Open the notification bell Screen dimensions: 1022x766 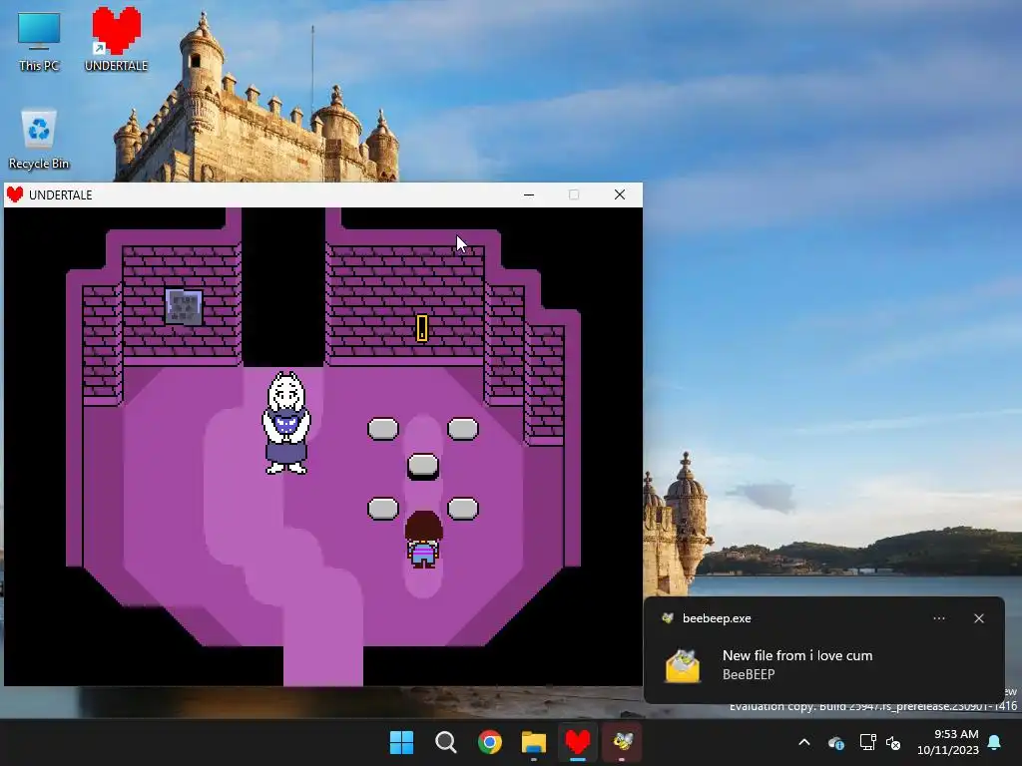click(x=995, y=742)
